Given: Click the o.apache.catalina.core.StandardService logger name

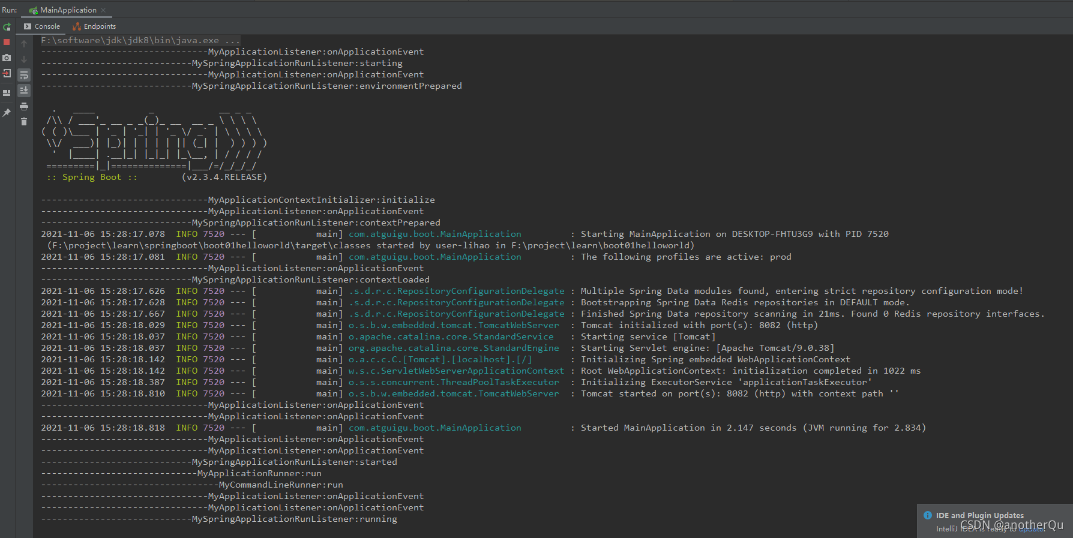Looking at the screenshot, I should click(451, 336).
